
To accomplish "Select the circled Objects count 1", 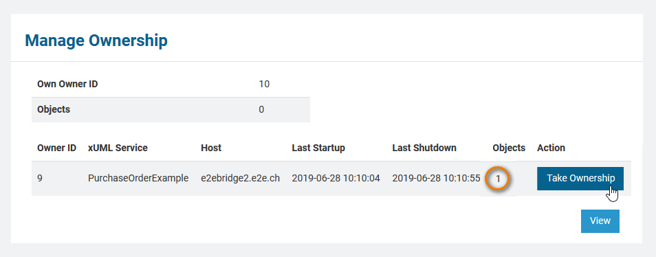I will point(498,179).
